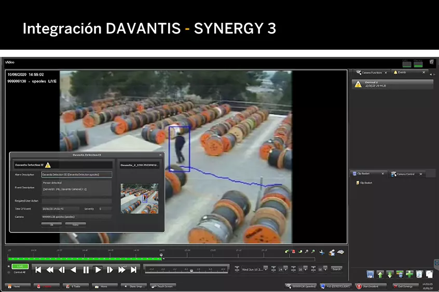This screenshot has height=292, width=439.
Task: Click the fast rewind button
Action: pos(50,270)
